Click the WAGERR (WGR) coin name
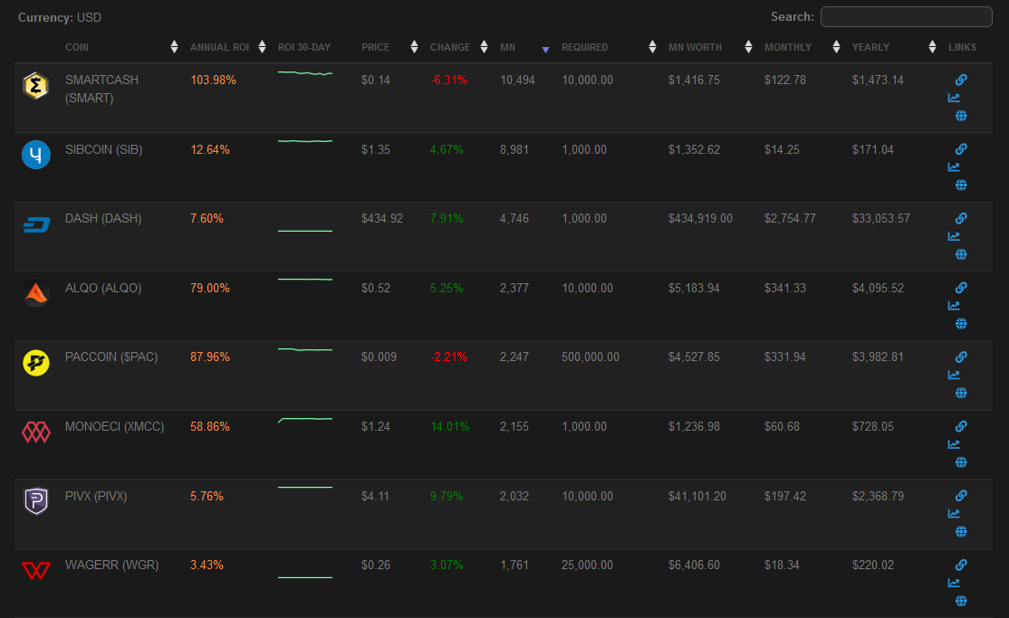Image resolution: width=1009 pixels, height=618 pixels. [x=112, y=566]
